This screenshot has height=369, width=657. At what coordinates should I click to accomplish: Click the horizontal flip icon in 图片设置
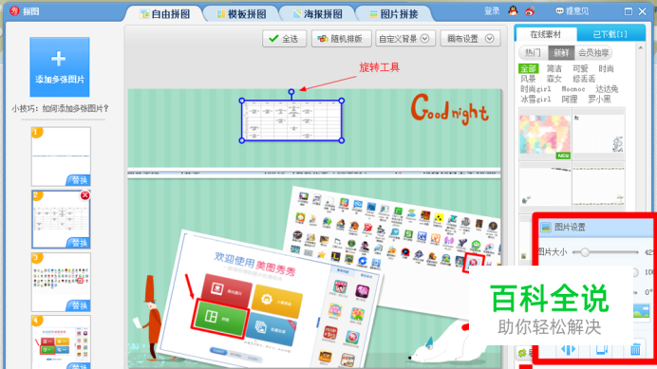pos(568,350)
